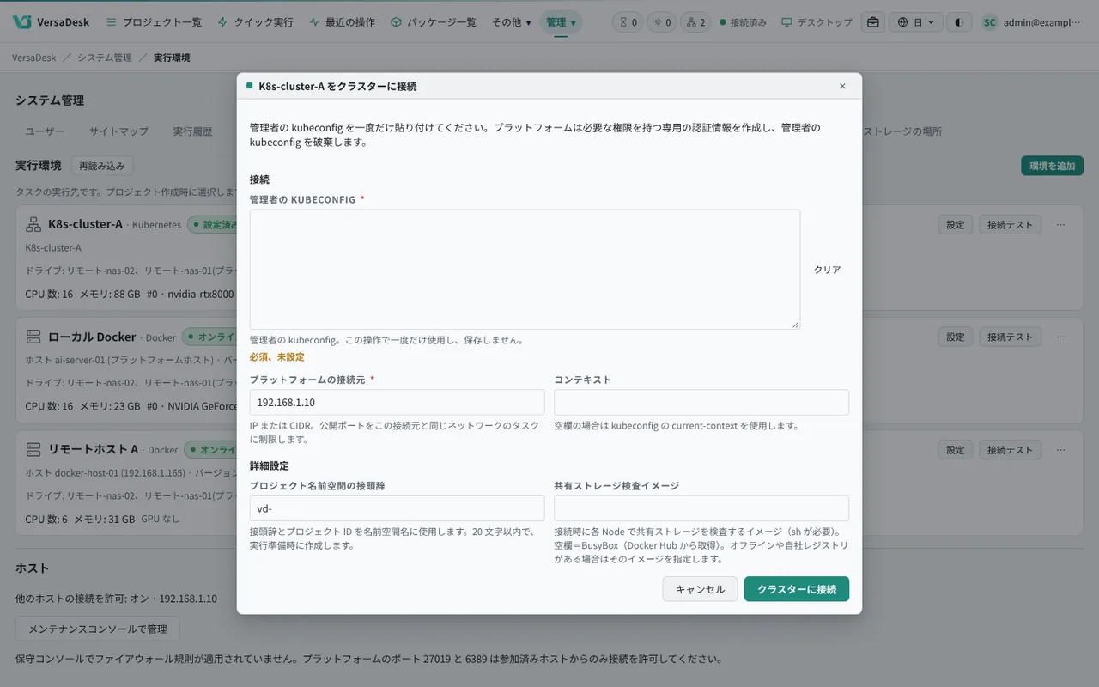Expand the 管理 dropdown menu
The height and width of the screenshot is (687, 1099).
[x=561, y=22]
